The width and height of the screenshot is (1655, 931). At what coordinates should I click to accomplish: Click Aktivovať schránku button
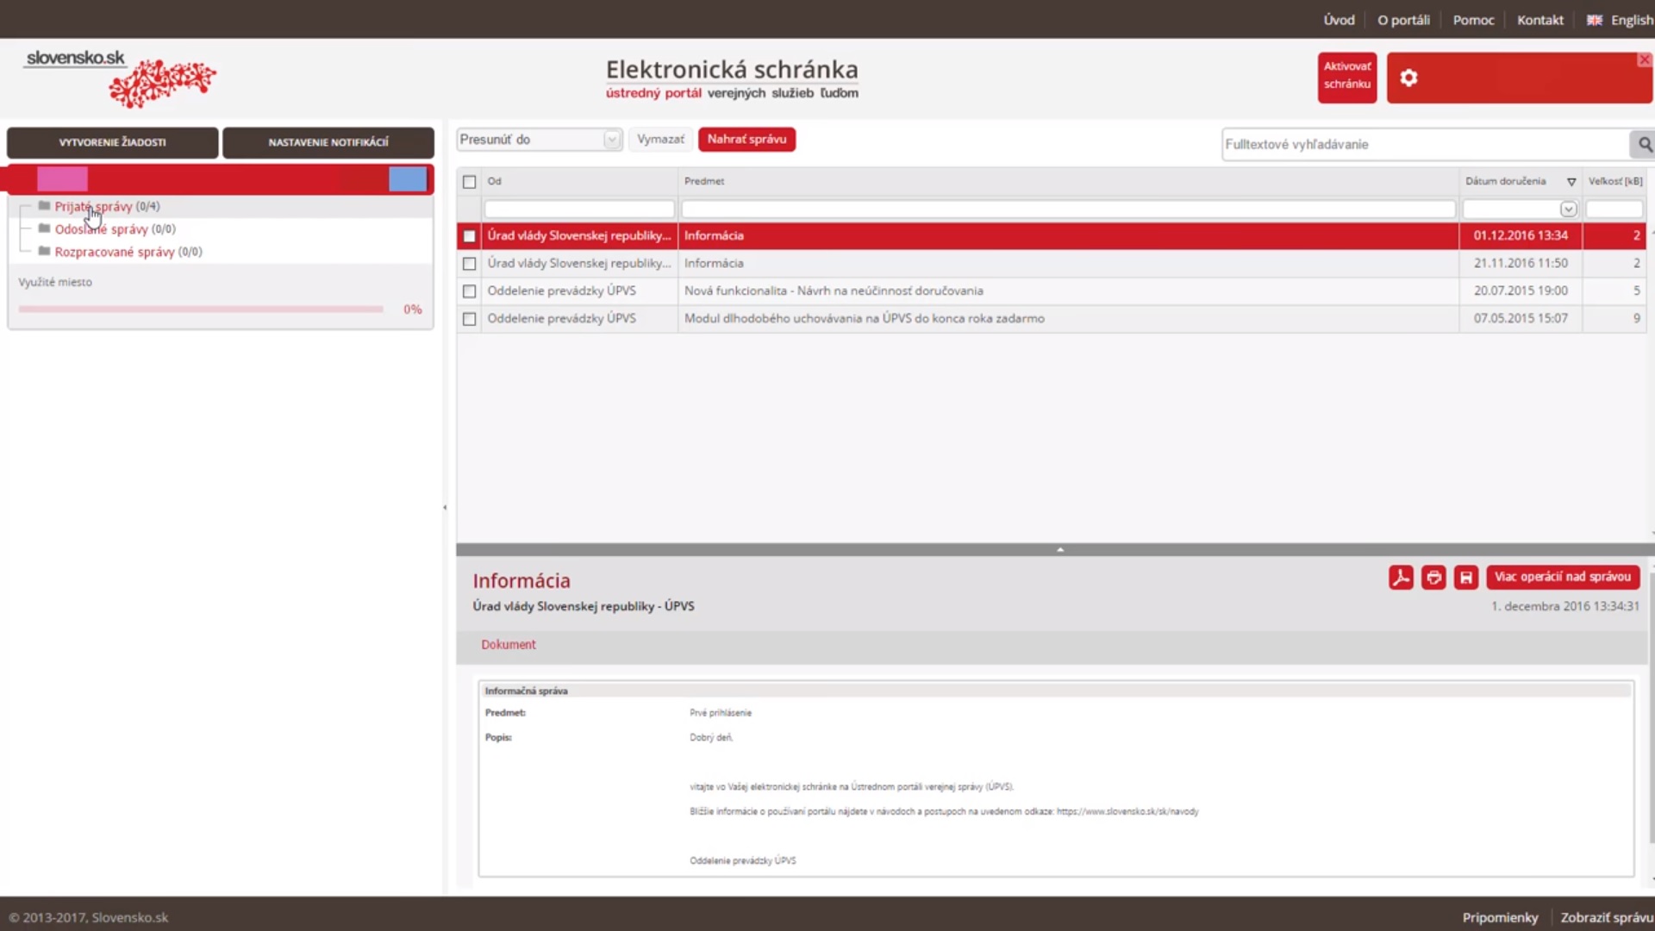(x=1347, y=76)
